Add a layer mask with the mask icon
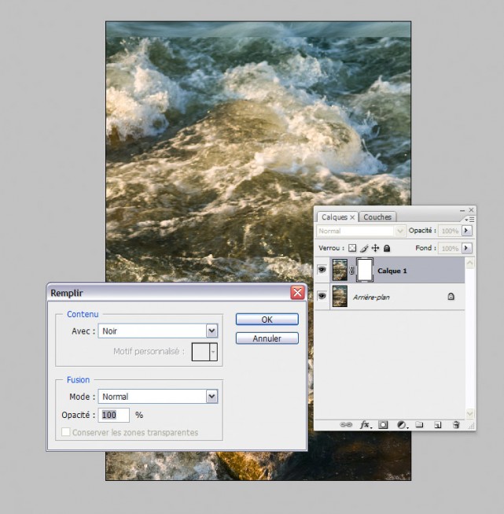The width and height of the screenshot is (504, 514). pos(383,425)
